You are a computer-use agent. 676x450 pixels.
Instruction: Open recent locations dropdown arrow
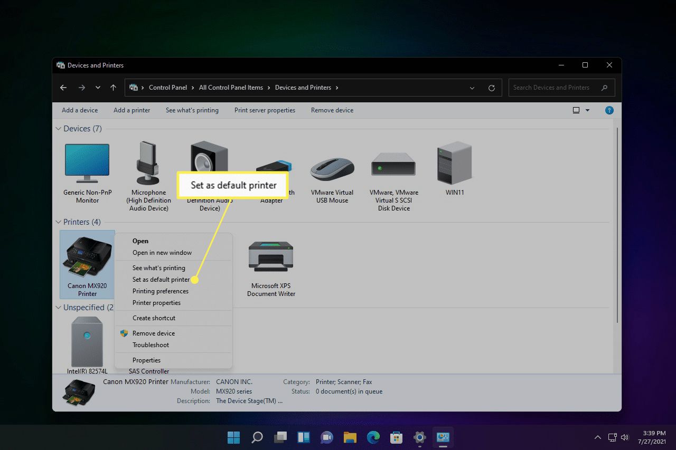(98, 88)
